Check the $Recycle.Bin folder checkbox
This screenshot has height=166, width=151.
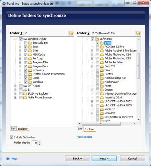tap(26, 43)
